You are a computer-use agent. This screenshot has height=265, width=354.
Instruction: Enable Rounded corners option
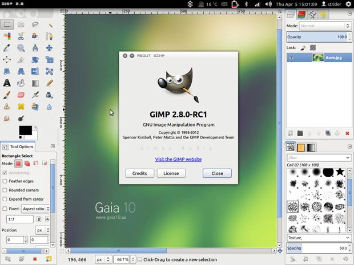click(5, 190)
